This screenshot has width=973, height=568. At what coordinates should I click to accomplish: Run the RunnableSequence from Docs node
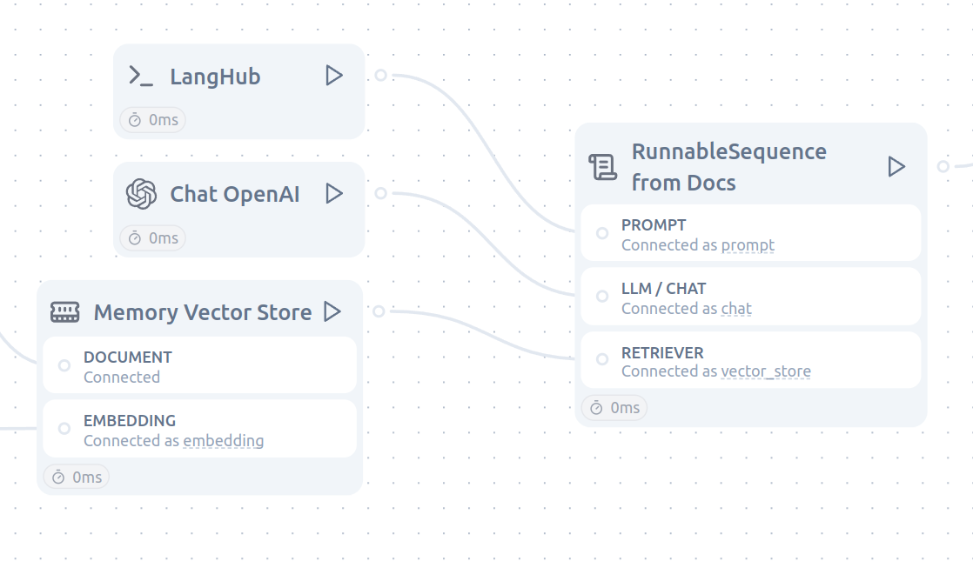pos(896,166)
